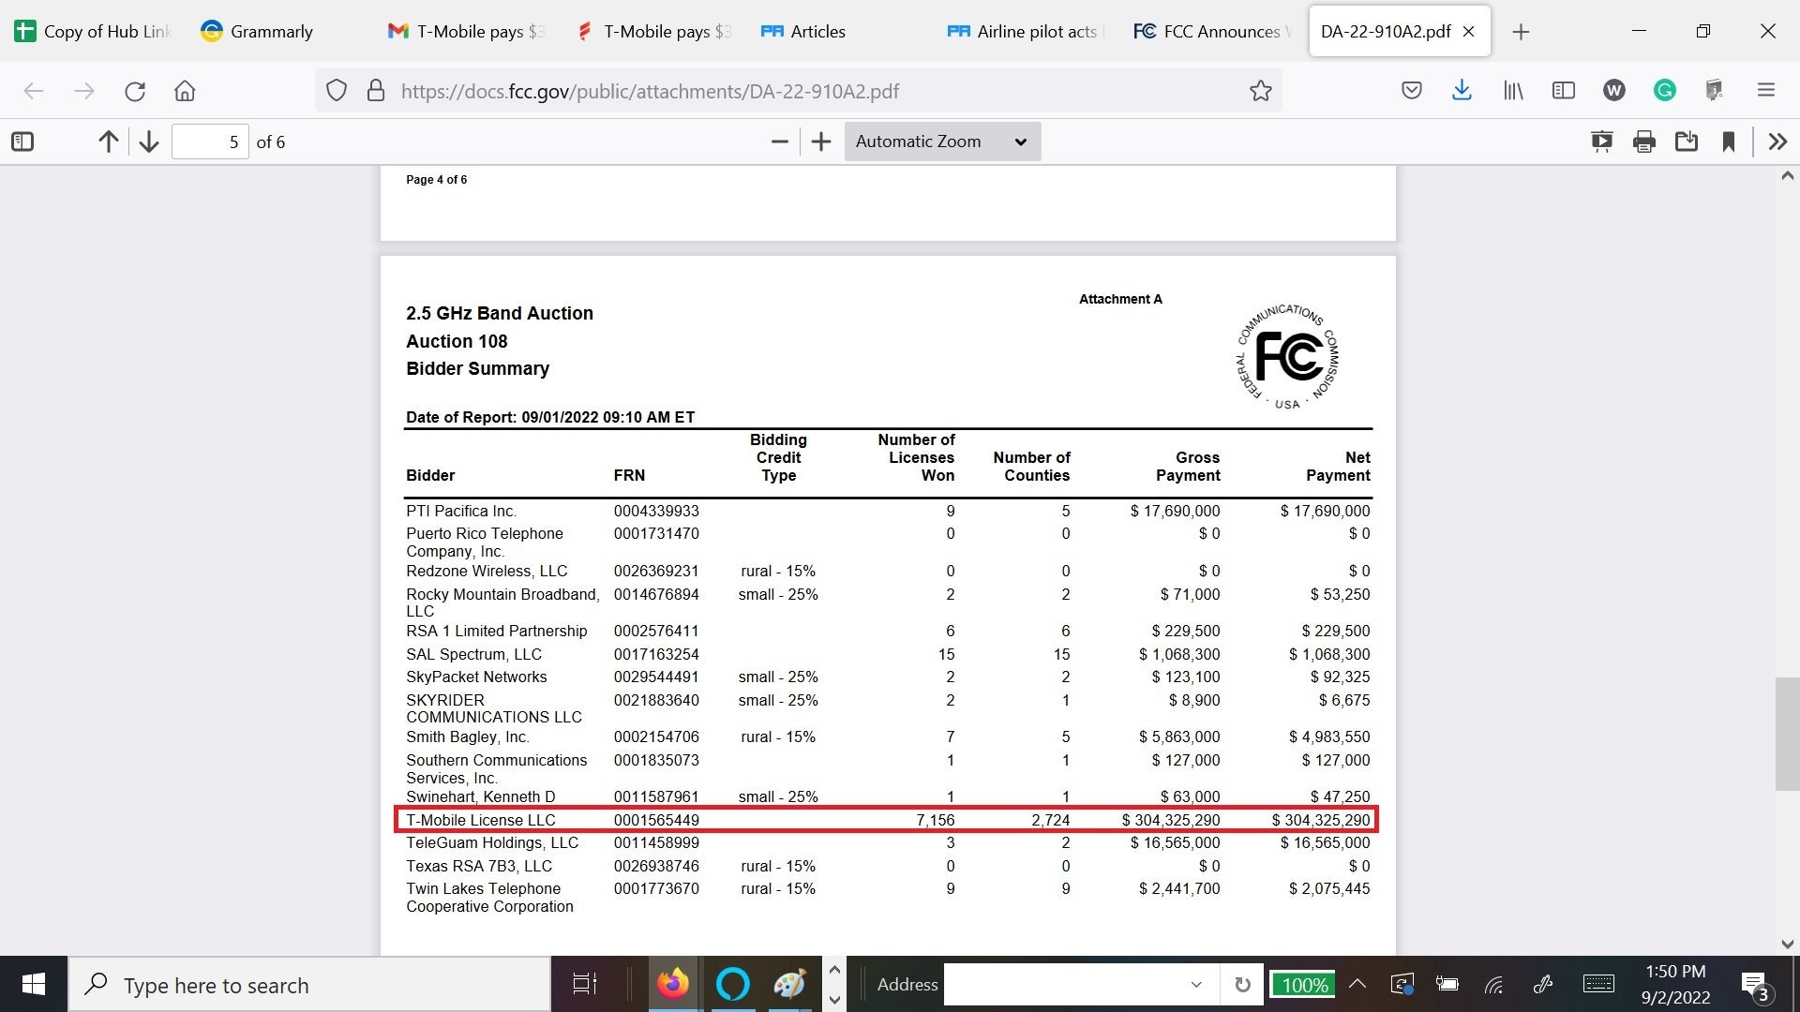1800x1012 pixels.
Task: Go to previous PDF page
Action: tap(108, 141)
